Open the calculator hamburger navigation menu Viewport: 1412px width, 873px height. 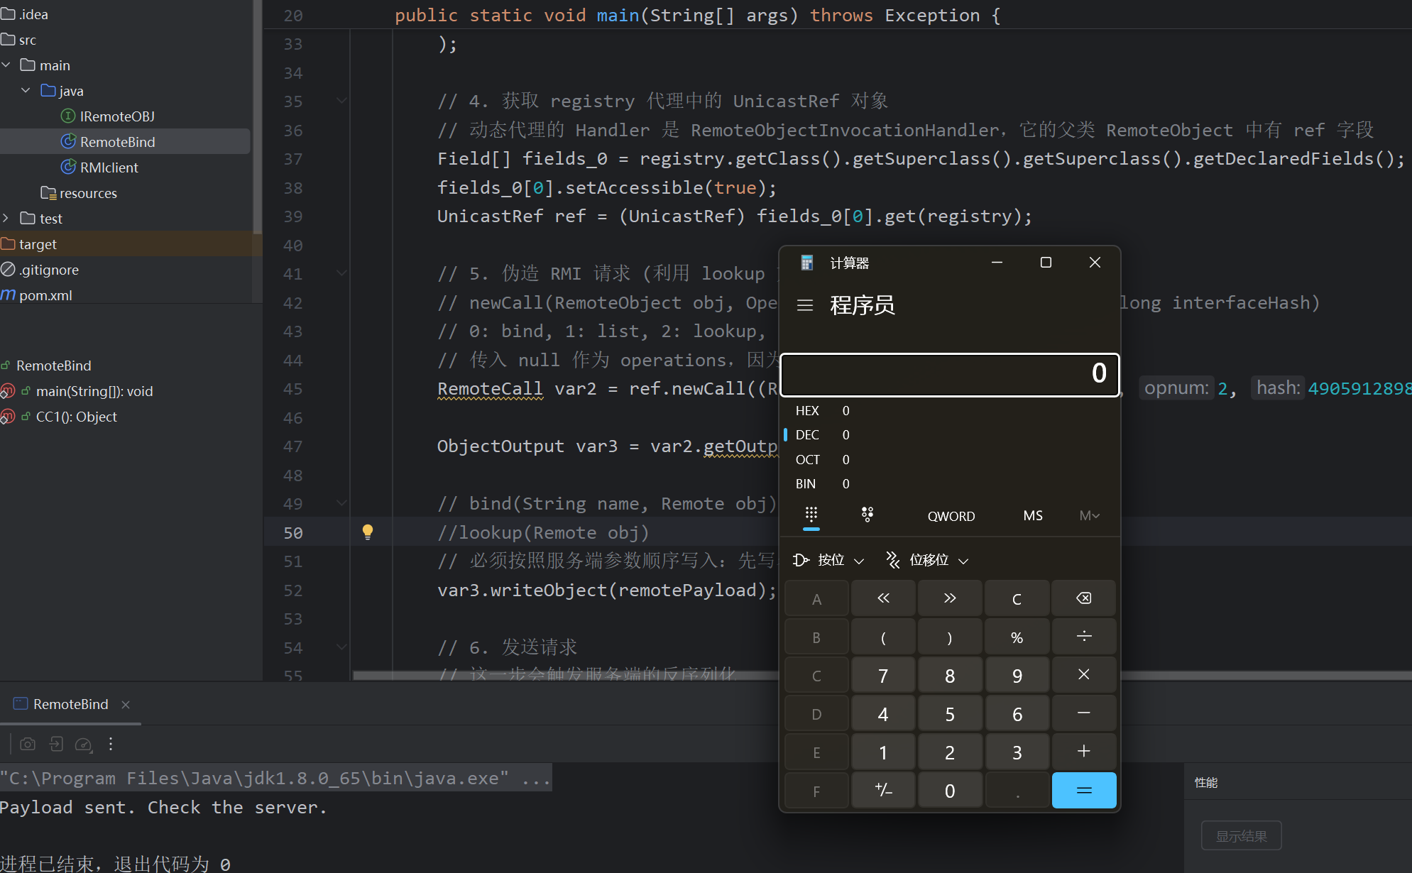point(804,305)
